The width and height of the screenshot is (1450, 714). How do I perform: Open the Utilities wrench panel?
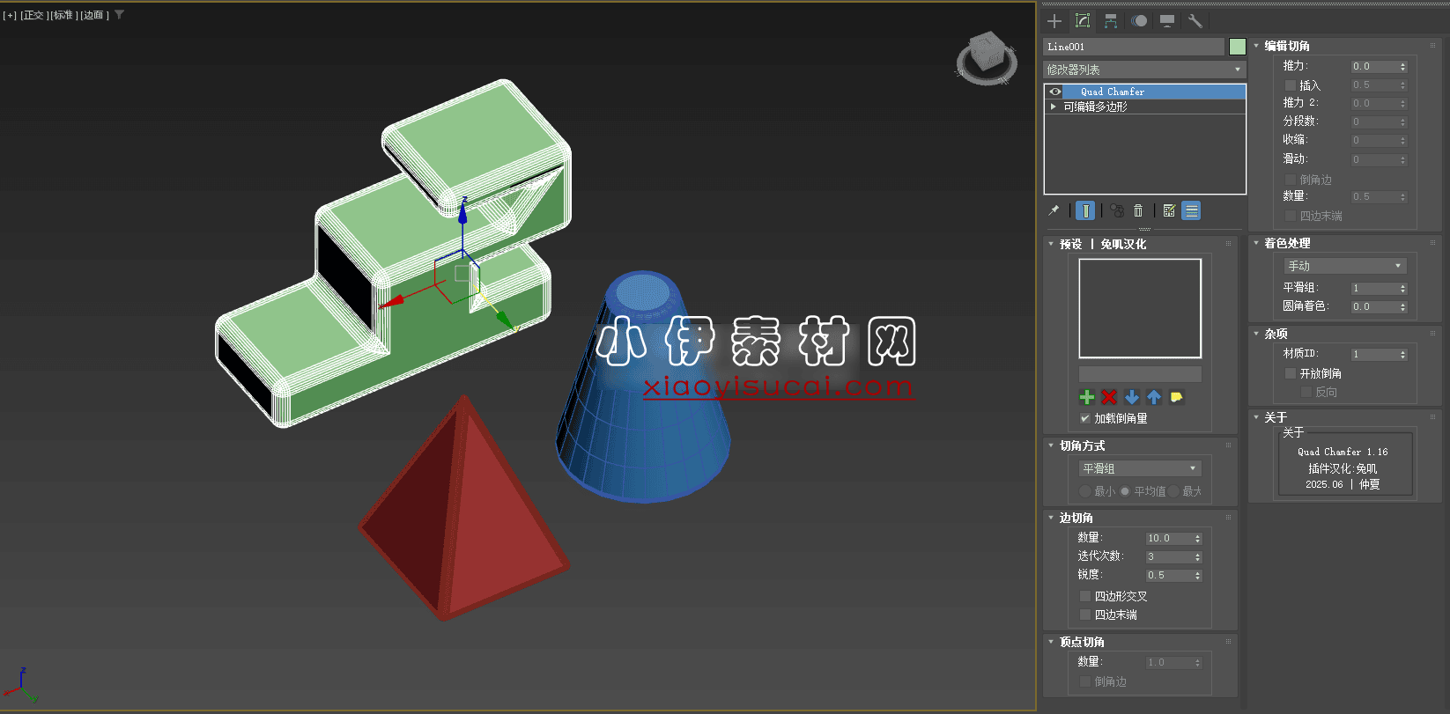click(x=1195, y=21)
